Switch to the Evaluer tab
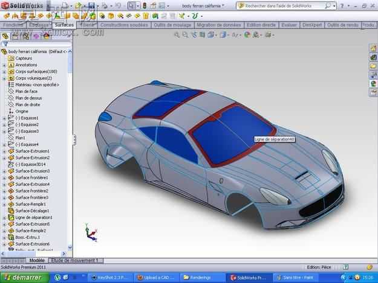Screen dimensions: 378x283 coord(289,25)
